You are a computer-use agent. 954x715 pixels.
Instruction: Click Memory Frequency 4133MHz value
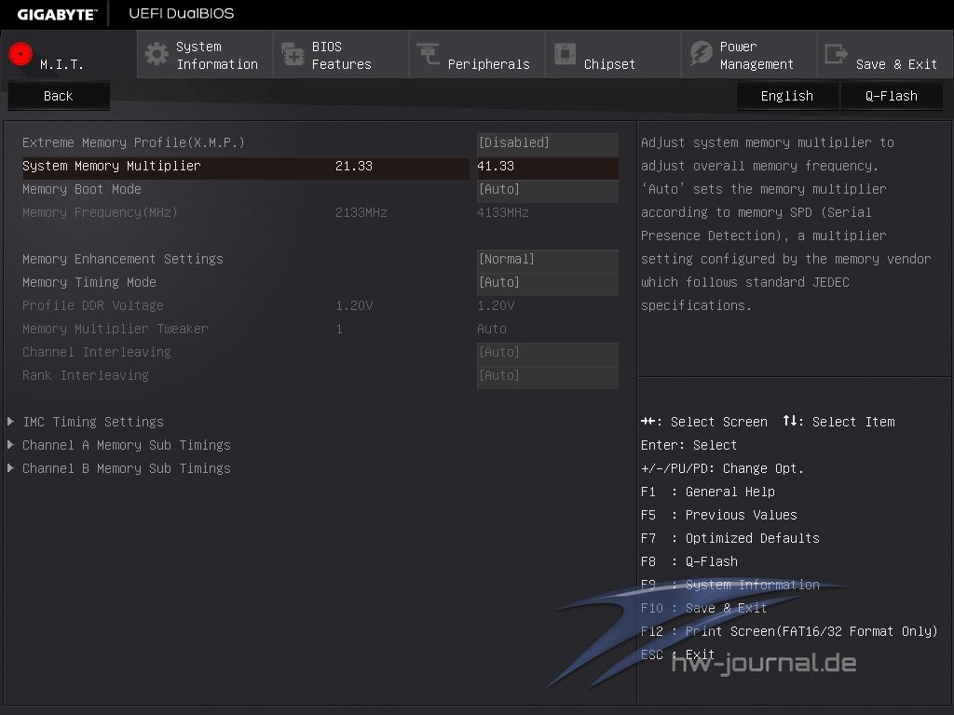503,213
